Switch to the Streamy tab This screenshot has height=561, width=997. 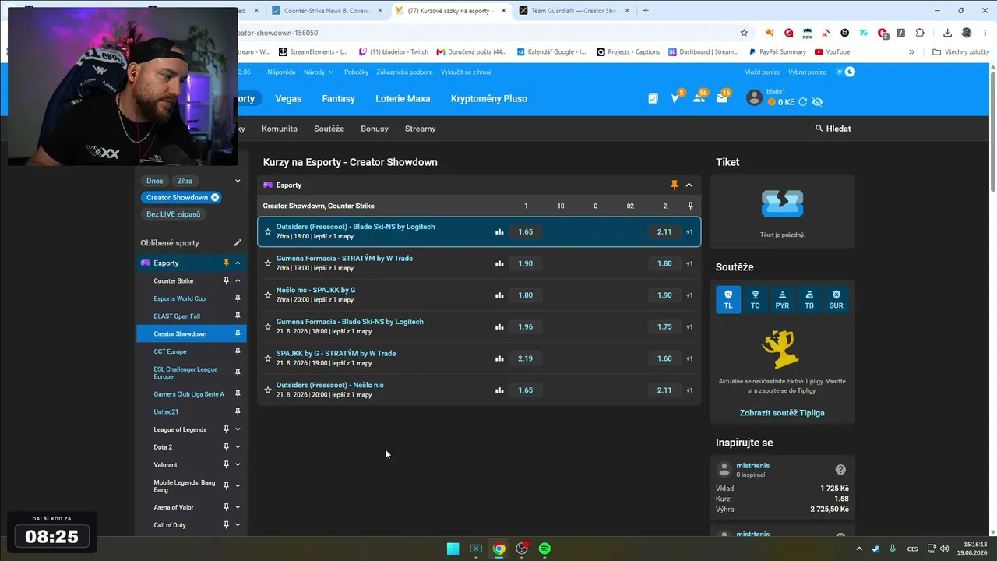pos(421,129)
